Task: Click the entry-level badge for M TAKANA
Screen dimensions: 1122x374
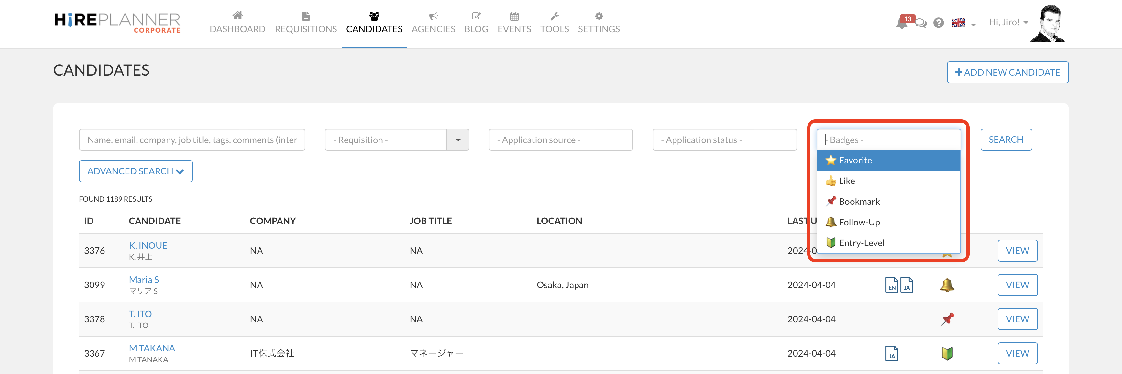Action: (947, 353)
